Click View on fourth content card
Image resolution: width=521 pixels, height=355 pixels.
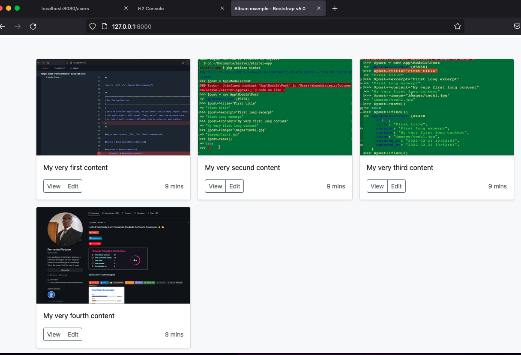point(54,334)
